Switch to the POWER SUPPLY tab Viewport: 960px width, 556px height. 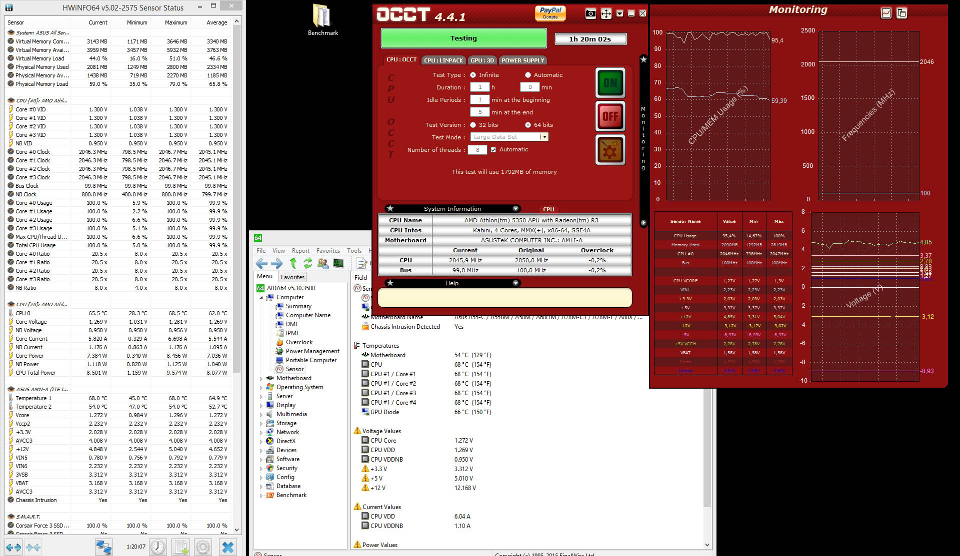pyautogui.click(x=522, y=60)
